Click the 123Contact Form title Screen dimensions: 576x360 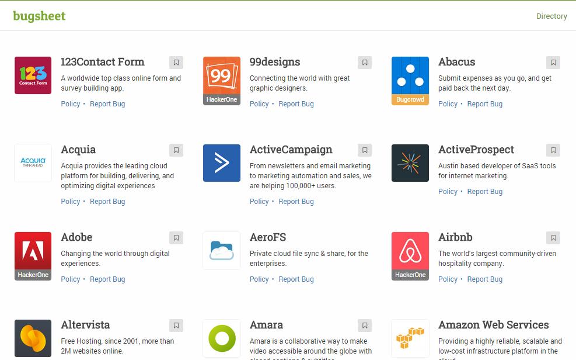103,62
